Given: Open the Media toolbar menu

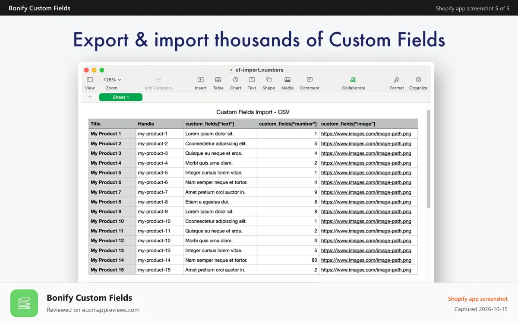Looking at the screenshot, I should pyautogui.click(x=287, y=80).
